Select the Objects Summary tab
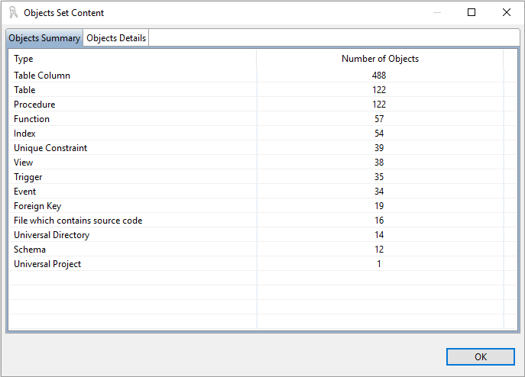The width and height of the screenshot is (525, 377). [44, 38]
